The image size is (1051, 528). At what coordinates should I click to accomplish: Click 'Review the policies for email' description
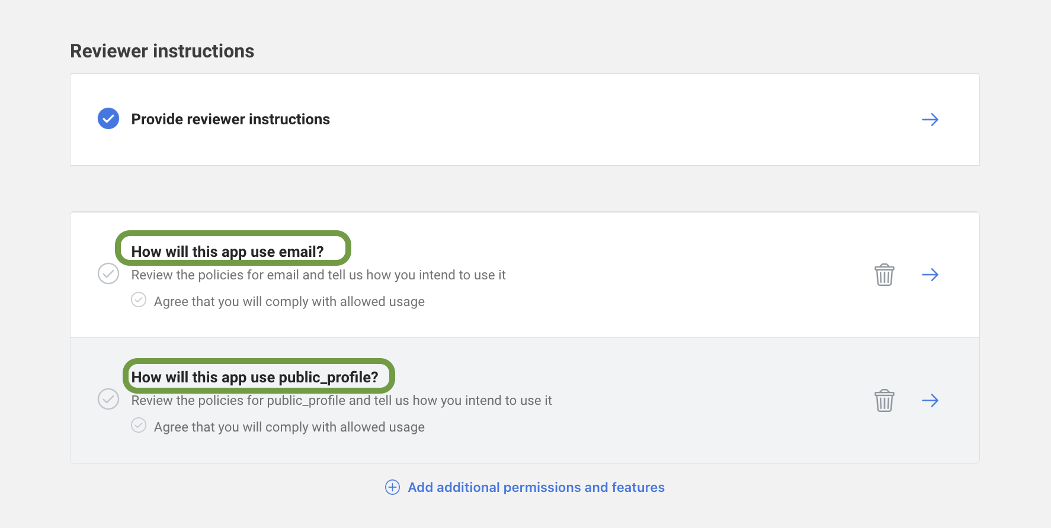coord(319,275)
